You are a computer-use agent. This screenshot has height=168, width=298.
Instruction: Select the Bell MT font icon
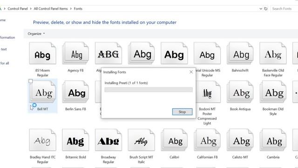[42, 92]
